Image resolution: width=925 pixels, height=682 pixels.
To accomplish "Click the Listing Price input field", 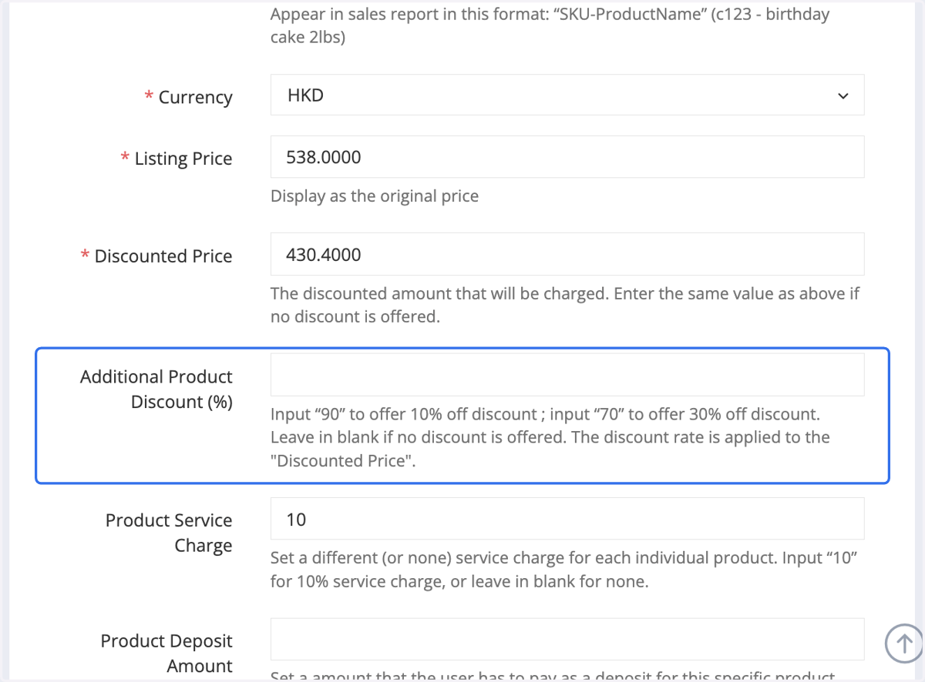I will click(x=567, y=157).
